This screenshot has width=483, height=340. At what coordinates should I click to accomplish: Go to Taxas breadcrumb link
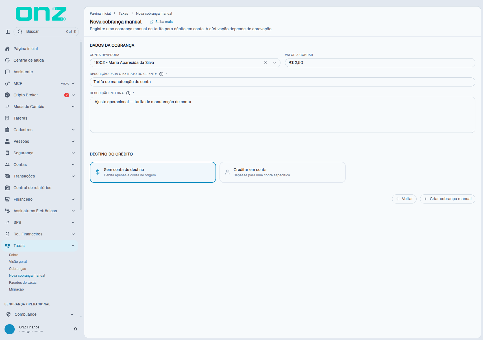(x=123, y=14)
